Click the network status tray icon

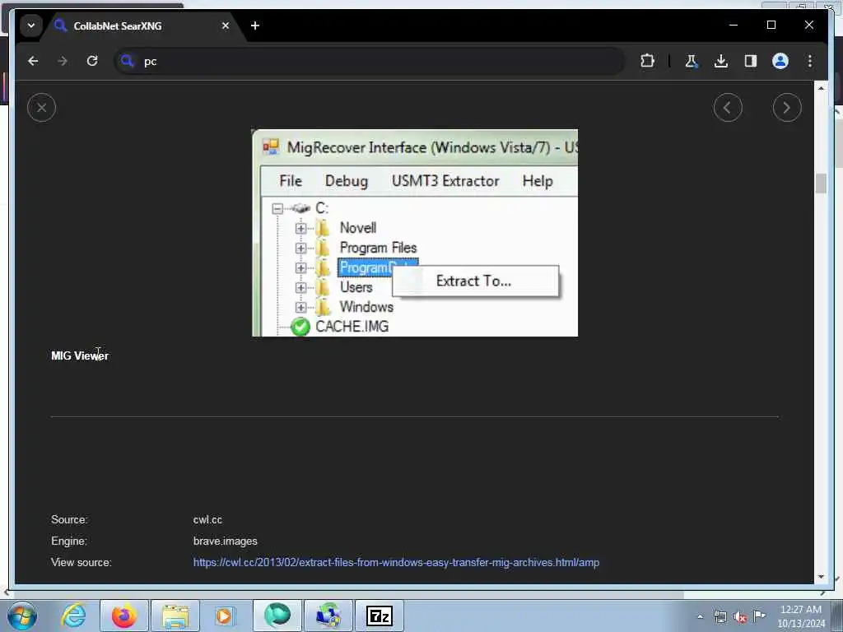[x=720, y=617]
